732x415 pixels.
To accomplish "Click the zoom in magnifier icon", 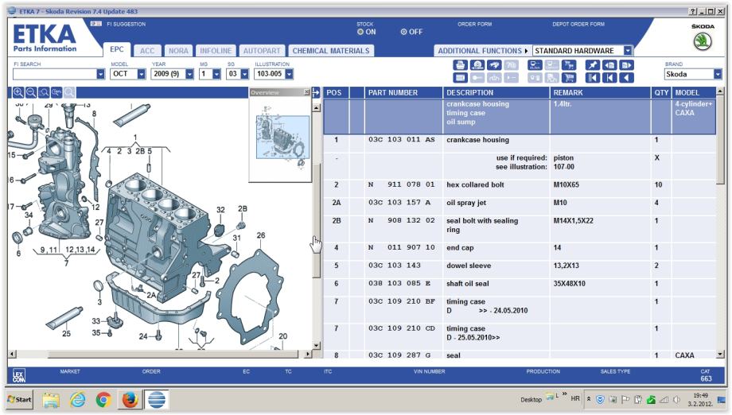I will tap(19, 92).
